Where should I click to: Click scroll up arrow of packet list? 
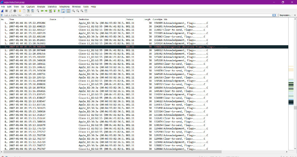(295, 19)
